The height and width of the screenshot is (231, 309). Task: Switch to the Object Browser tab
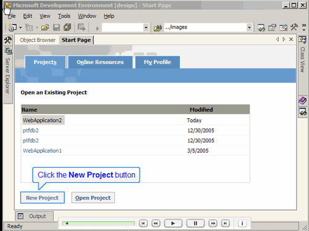click(38, 40)
